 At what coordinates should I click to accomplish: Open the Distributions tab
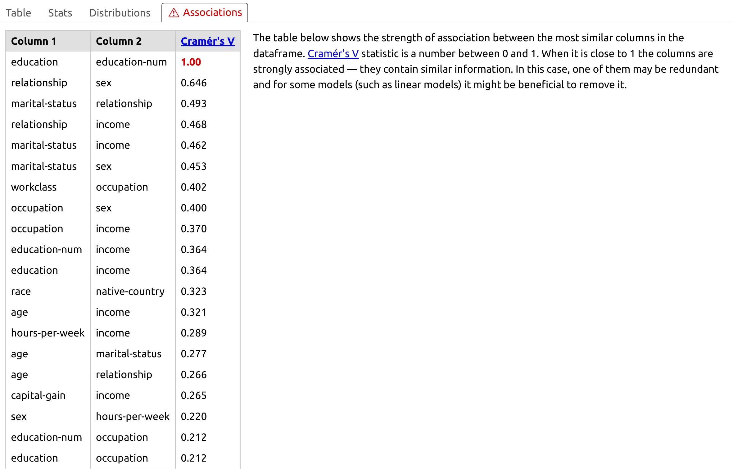[x=120, y=13]
